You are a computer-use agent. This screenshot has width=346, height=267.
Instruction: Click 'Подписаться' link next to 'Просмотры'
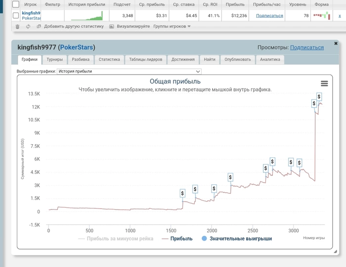307,48
